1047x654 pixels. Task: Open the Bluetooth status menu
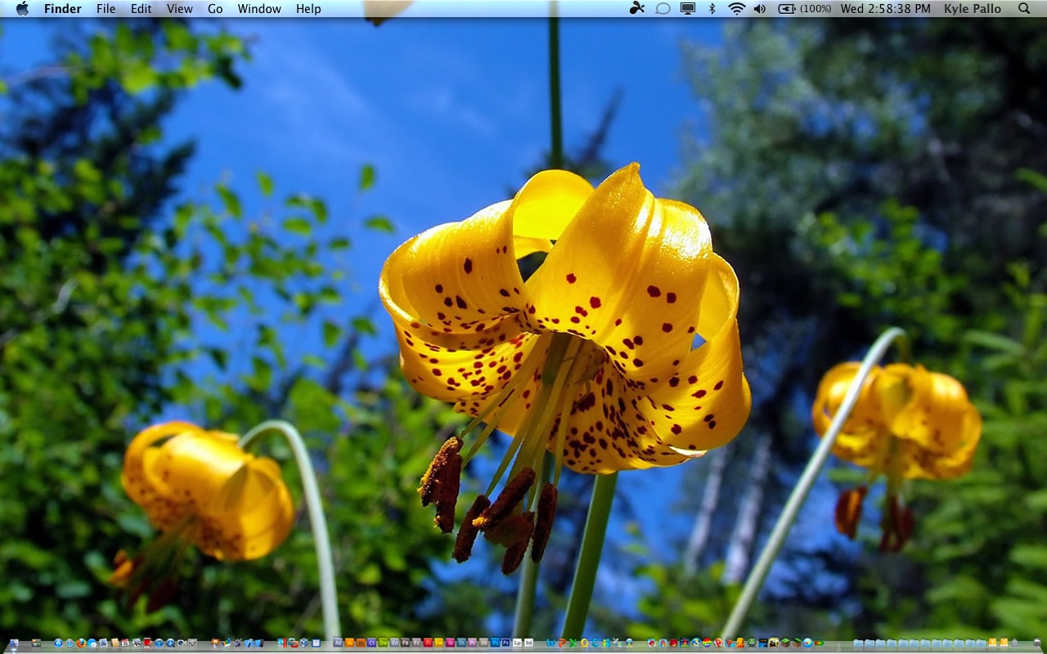(712, 8)
